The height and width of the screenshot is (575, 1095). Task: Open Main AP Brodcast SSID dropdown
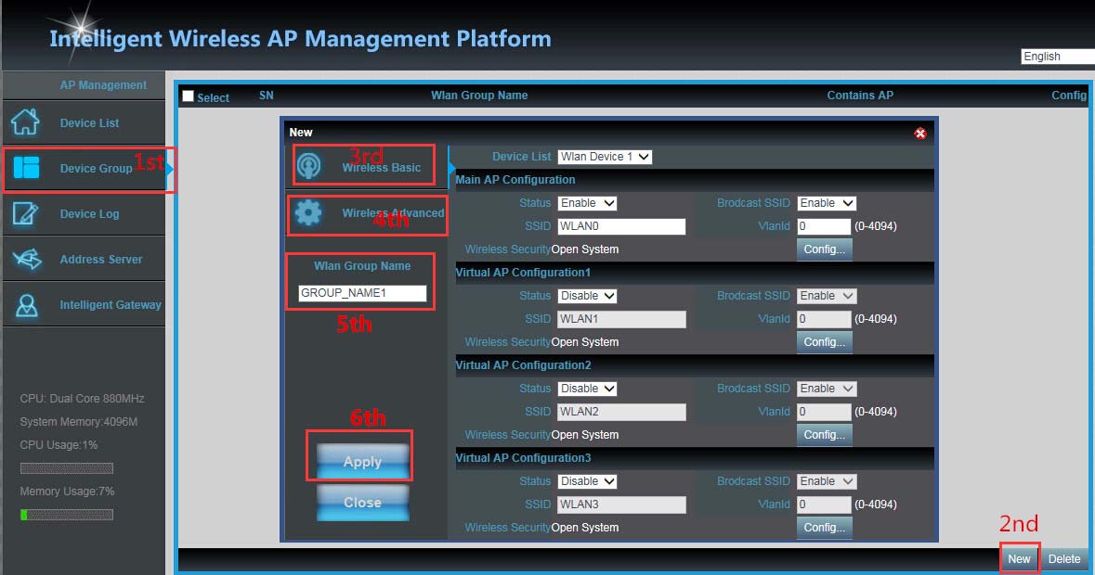pos(827,203)
